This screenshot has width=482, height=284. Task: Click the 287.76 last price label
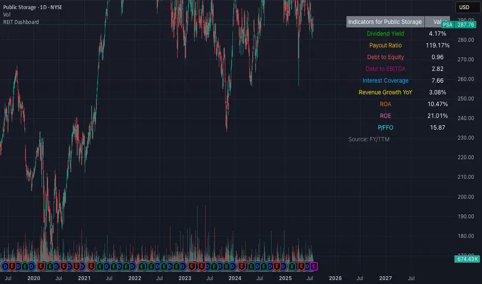[465, 25]
